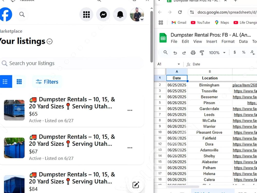Open the Life Changing bookmark
This screenshot has height=193, width=257.
click(245, 22)
